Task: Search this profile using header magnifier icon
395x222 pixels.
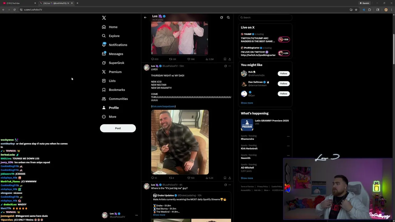Action: point(228,17)
